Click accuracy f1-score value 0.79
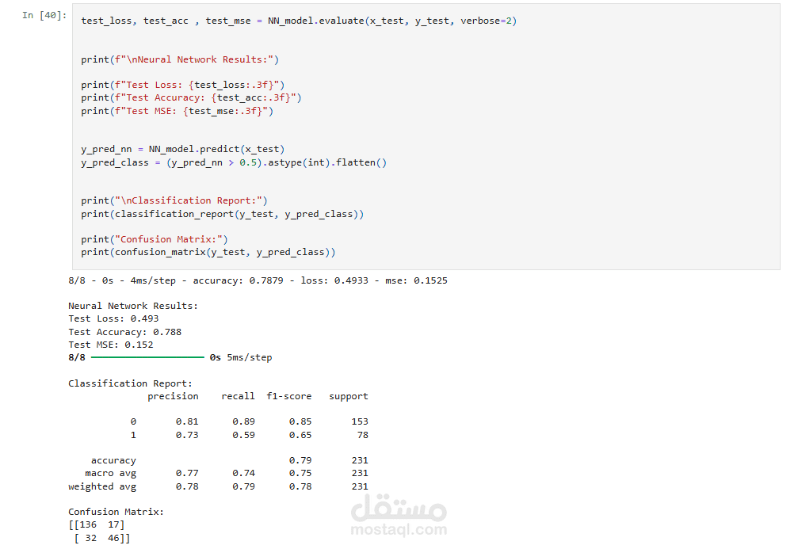The width and height of the screenshot is (798, 549). tap(300, 460)
